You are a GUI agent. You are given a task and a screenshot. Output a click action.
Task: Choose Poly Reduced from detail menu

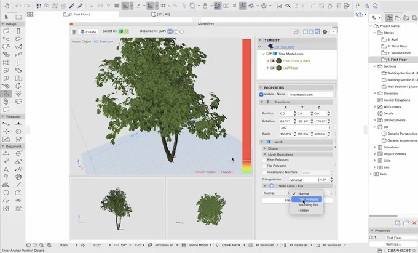307,199
